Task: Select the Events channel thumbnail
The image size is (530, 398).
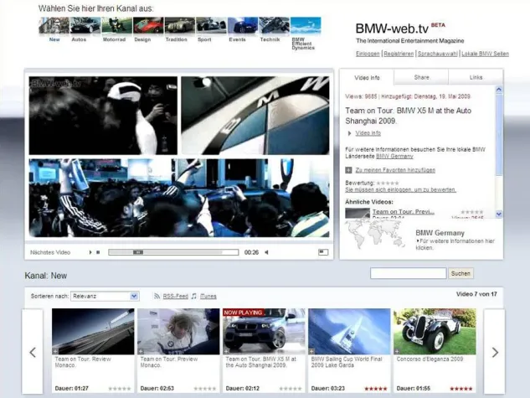Action: 243,26
